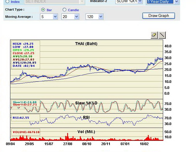Select the trend line drawing tool
Viewport: 196px width, 152px height.
162,35
